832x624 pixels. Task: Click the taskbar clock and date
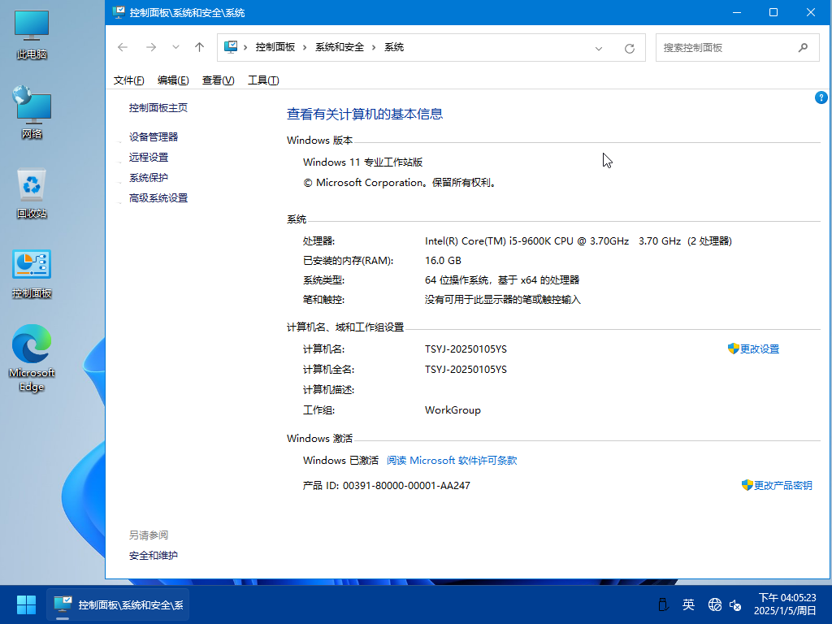coord(785,604)
